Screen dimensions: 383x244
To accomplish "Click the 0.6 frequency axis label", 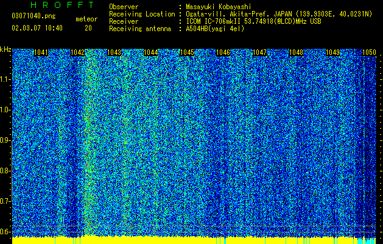I will [5, 232].
